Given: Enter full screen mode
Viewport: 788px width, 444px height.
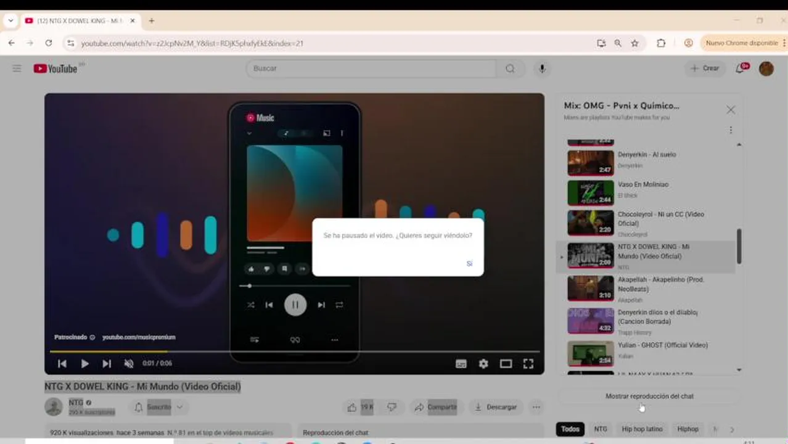Looking at the screenshot, I should tap(528, 364).
